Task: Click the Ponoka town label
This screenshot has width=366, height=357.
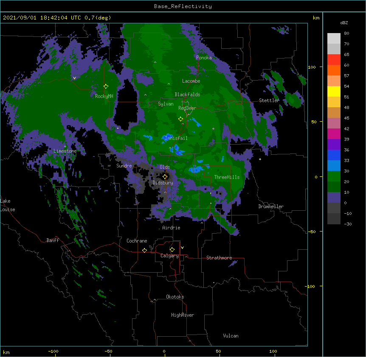Action: (x=204, y=58)
